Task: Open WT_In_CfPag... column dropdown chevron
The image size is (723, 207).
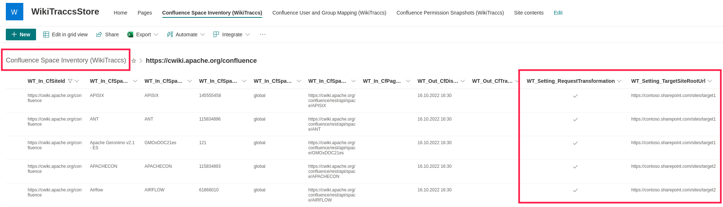Action: [x=408, y=81]
